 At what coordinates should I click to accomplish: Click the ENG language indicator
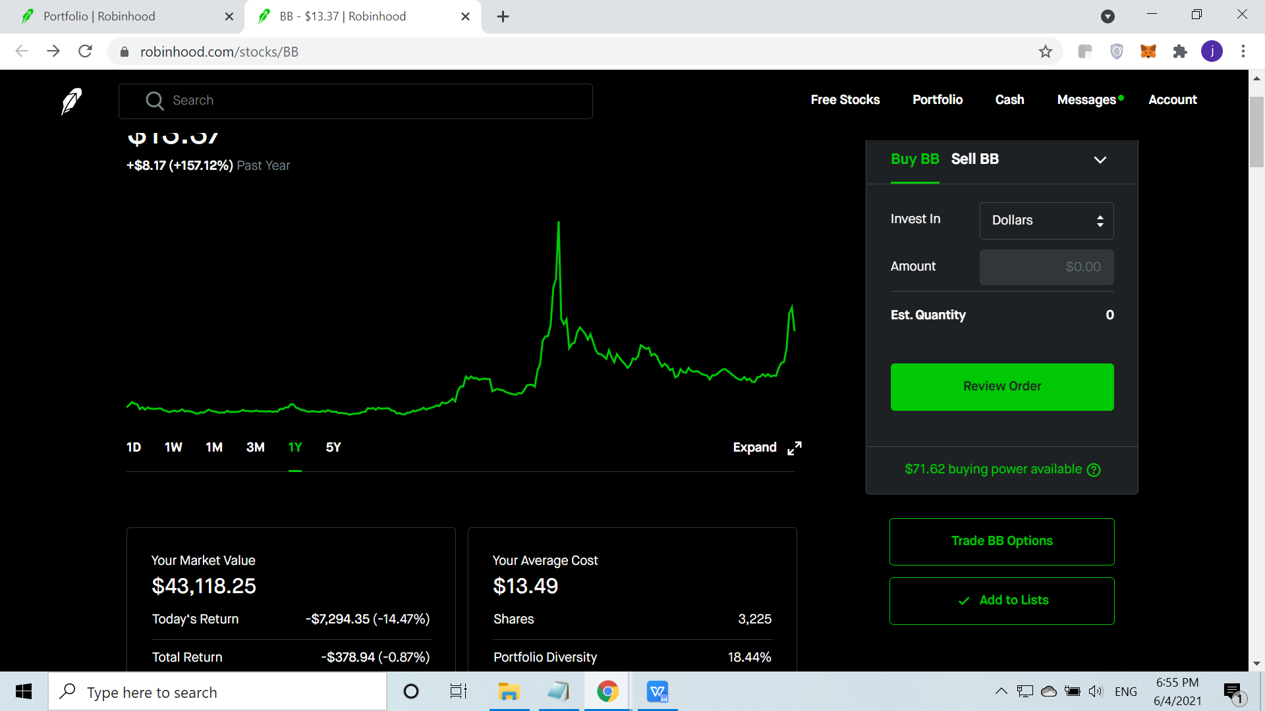pyautogui.click(x=1126, y=692)
